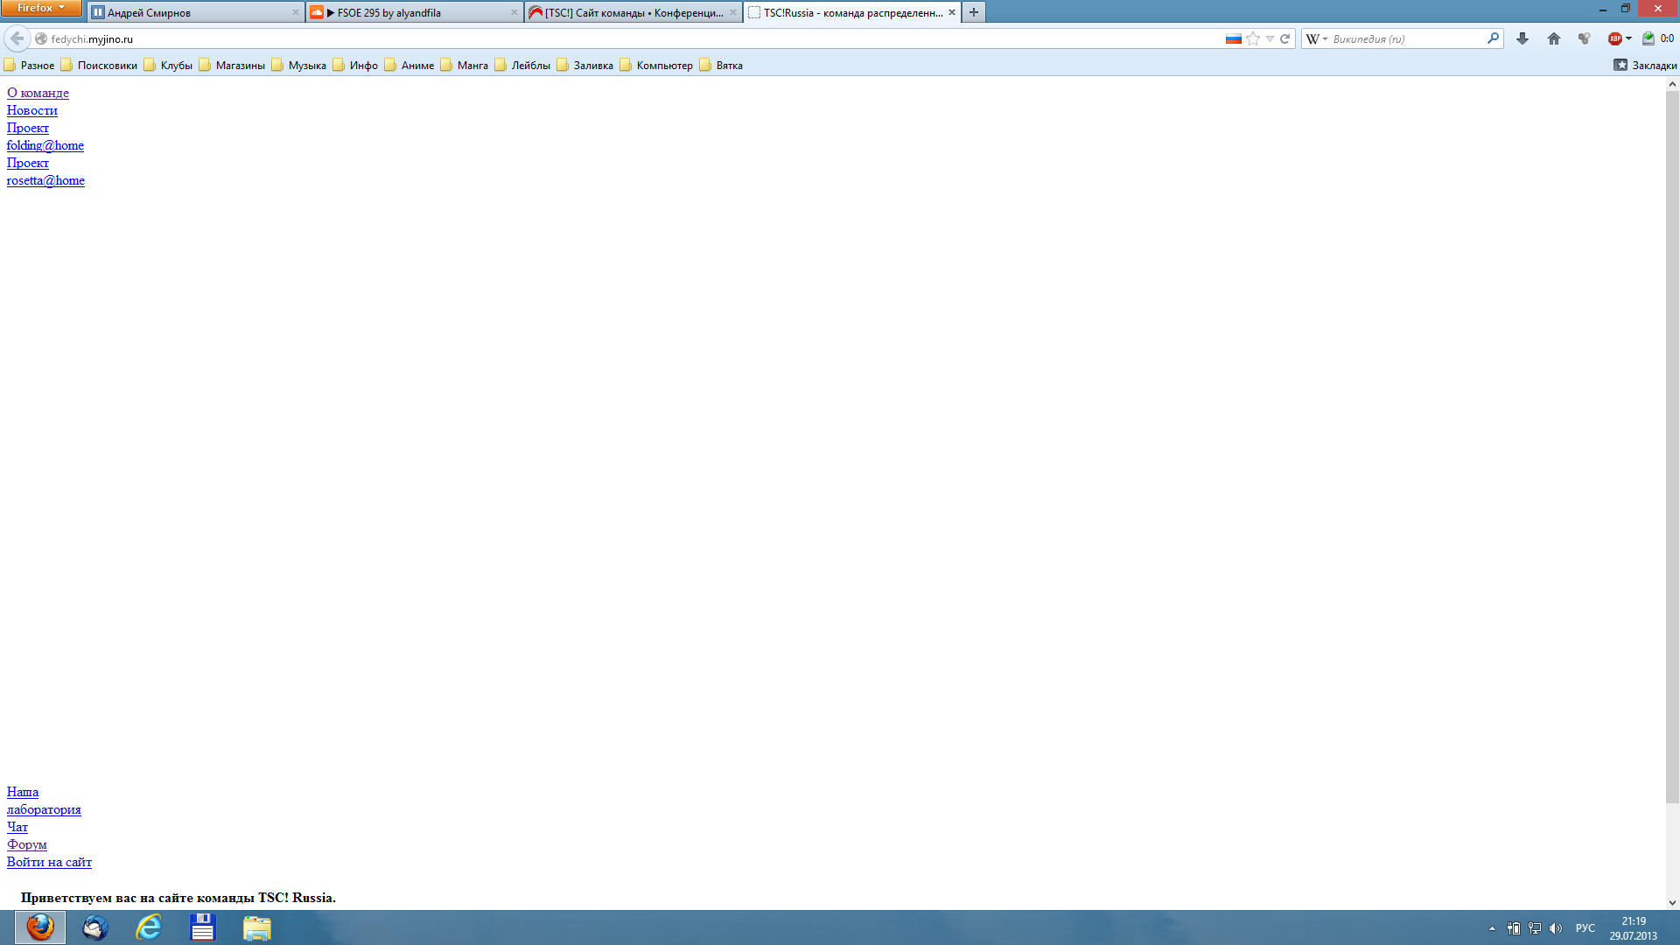Open the Downloads arrow icon
The image size is (1680, 945).
pyautogui.click(x=1522, y=38)
